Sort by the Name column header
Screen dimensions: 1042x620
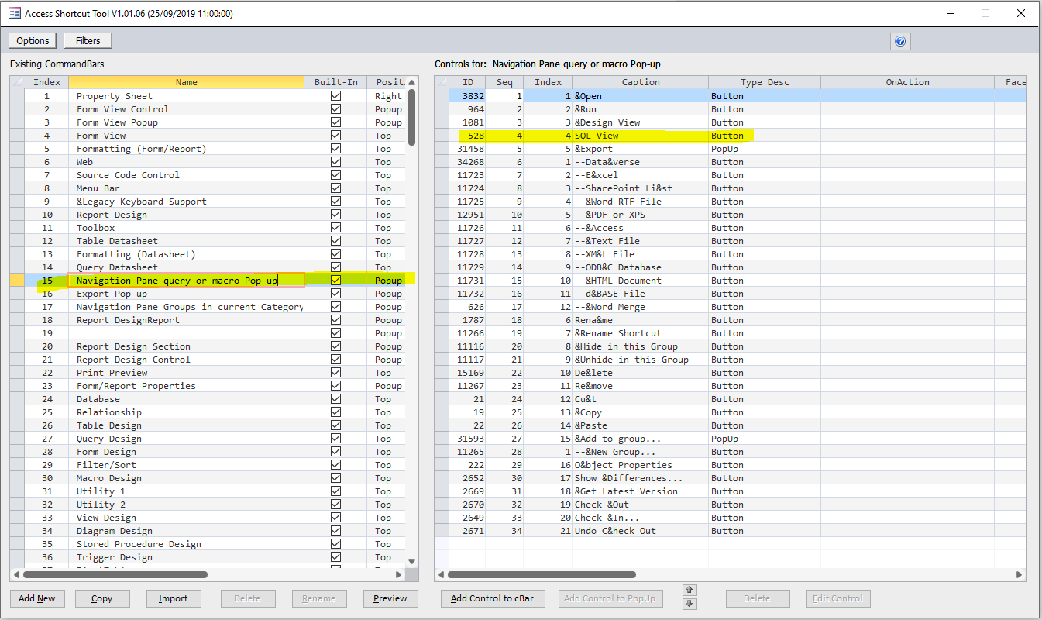pyautogui.click(x=186, y=82)
